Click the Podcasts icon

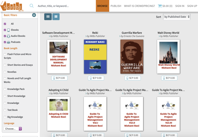8,42
